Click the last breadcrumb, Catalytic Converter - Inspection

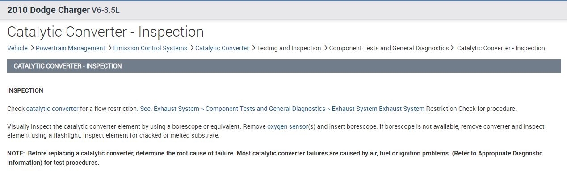pos(500,48)
